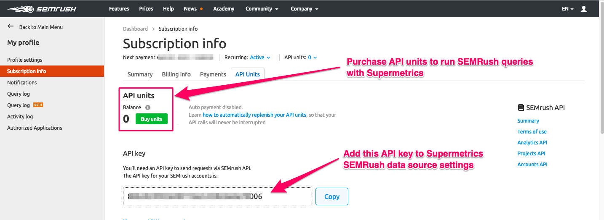This screenshot has width=604, height=220.
Task: Click the SEMrush API panel heading
Action: [545, 107]
